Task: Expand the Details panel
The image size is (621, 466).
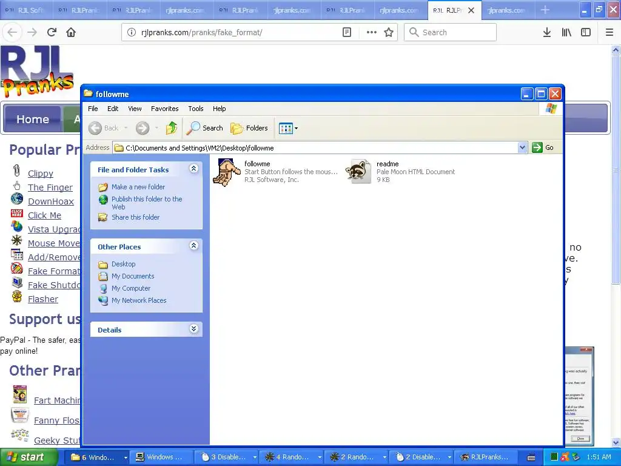Action: click(x=193, y=329)
